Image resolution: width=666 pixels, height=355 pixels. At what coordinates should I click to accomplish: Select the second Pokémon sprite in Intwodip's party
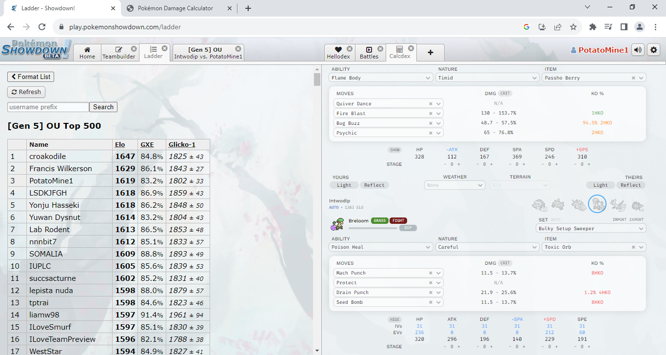click(x=559, y=204)
